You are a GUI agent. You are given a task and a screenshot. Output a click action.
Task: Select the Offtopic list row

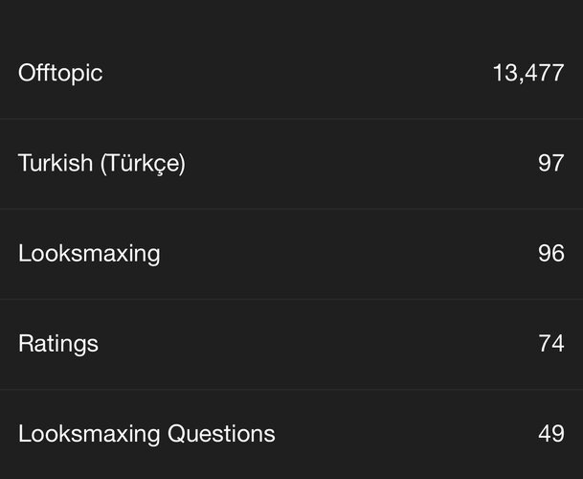[287, 74]
